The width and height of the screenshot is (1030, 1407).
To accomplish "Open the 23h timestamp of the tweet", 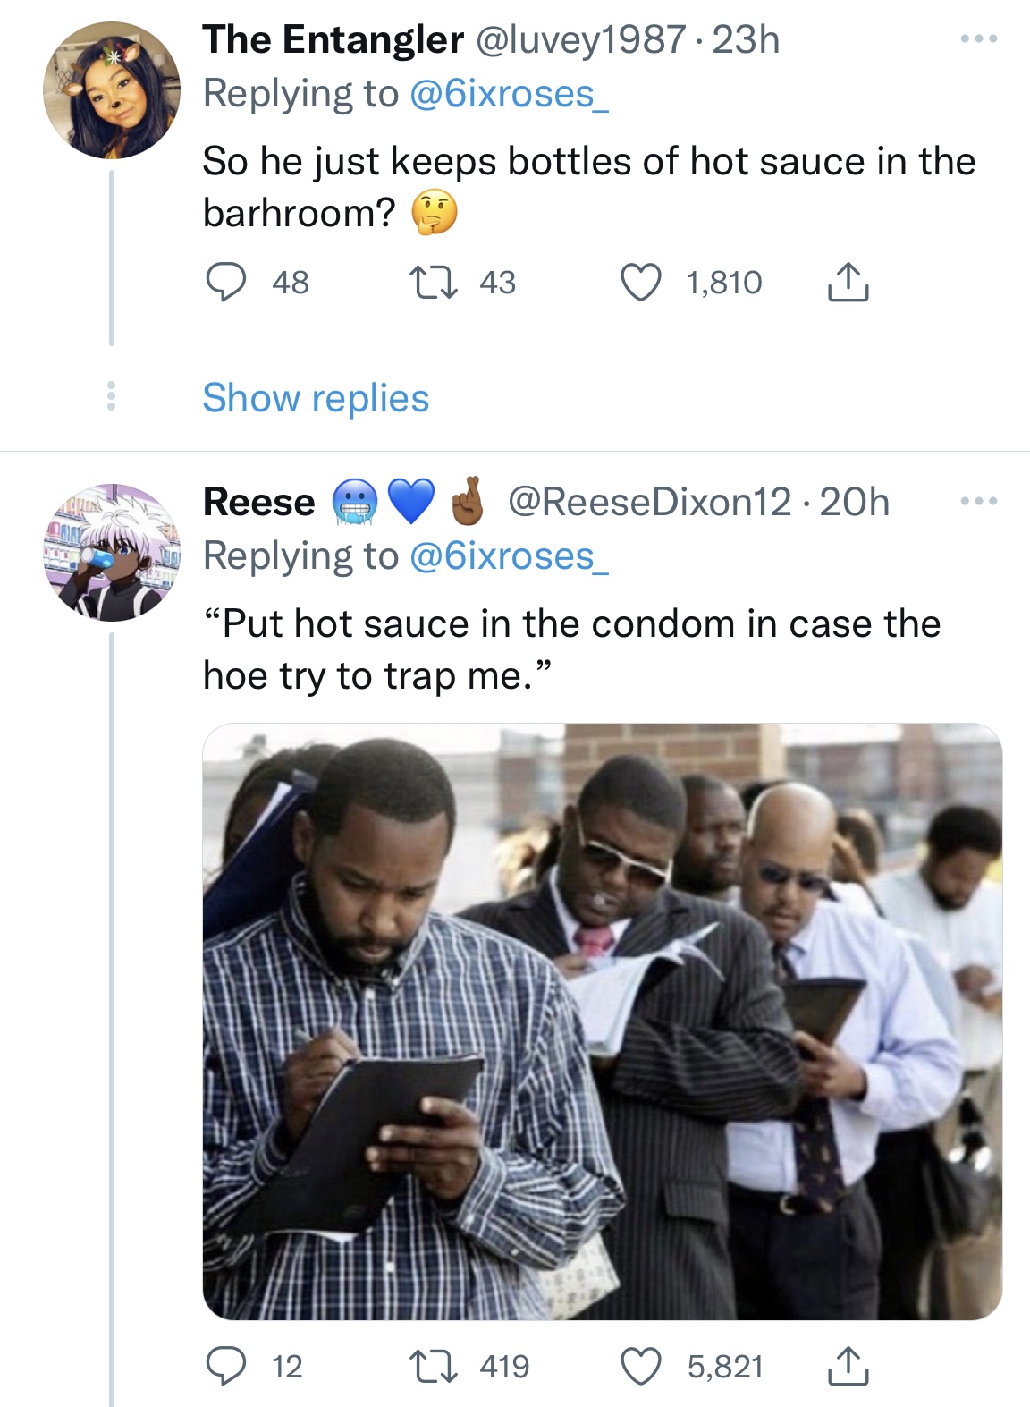I will click(747, 39).
